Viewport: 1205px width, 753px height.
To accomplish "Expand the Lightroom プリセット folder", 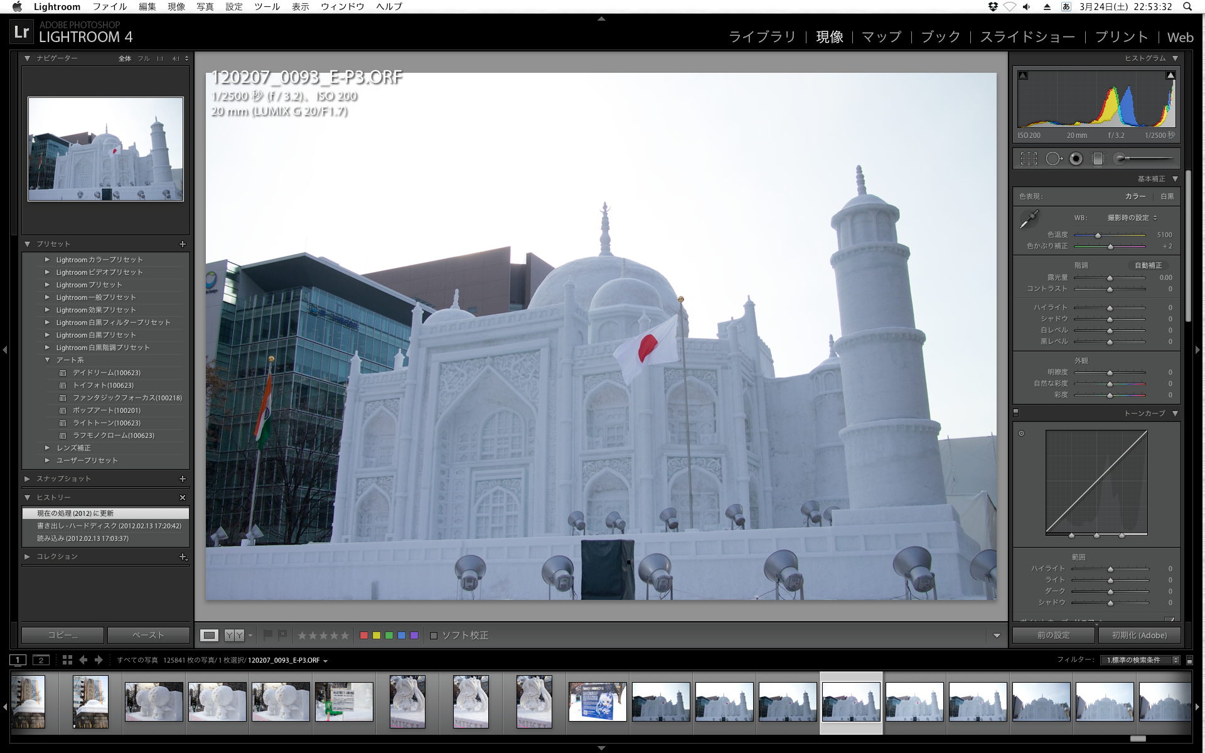I will (x=47, y=285).
